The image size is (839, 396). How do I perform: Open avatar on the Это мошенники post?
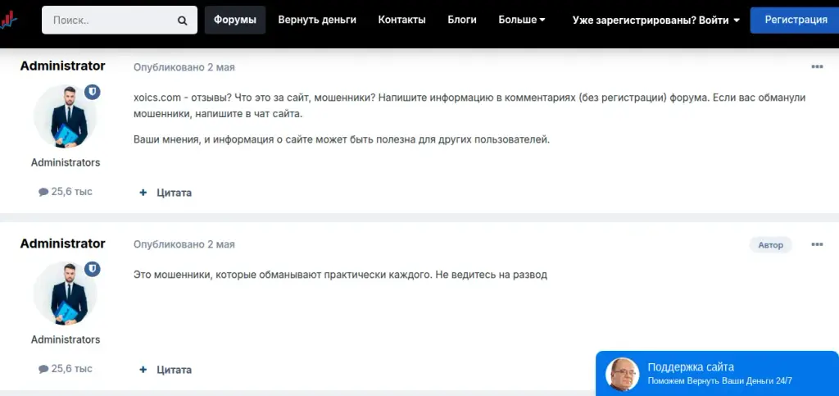pos(66,294)
